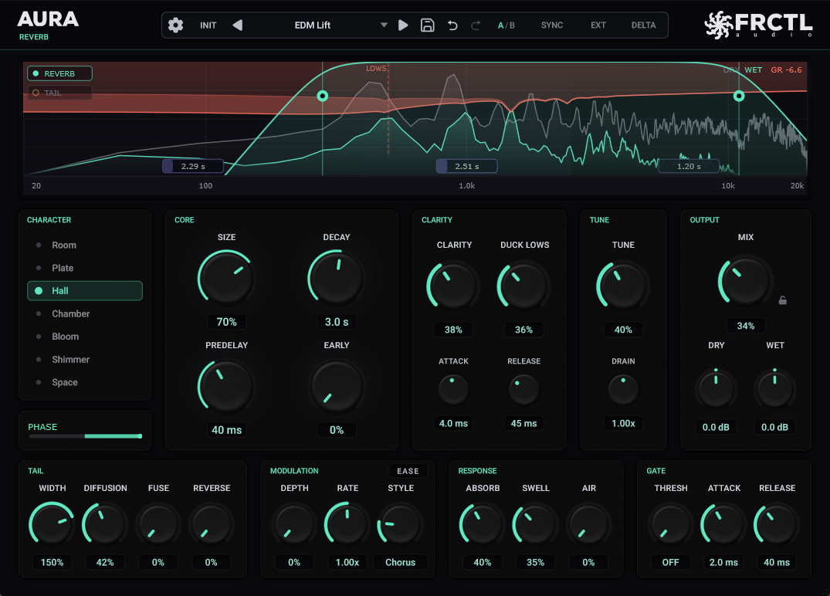Enable the SYNC option
The image size is (830, 596).
[x=551, y=25]
